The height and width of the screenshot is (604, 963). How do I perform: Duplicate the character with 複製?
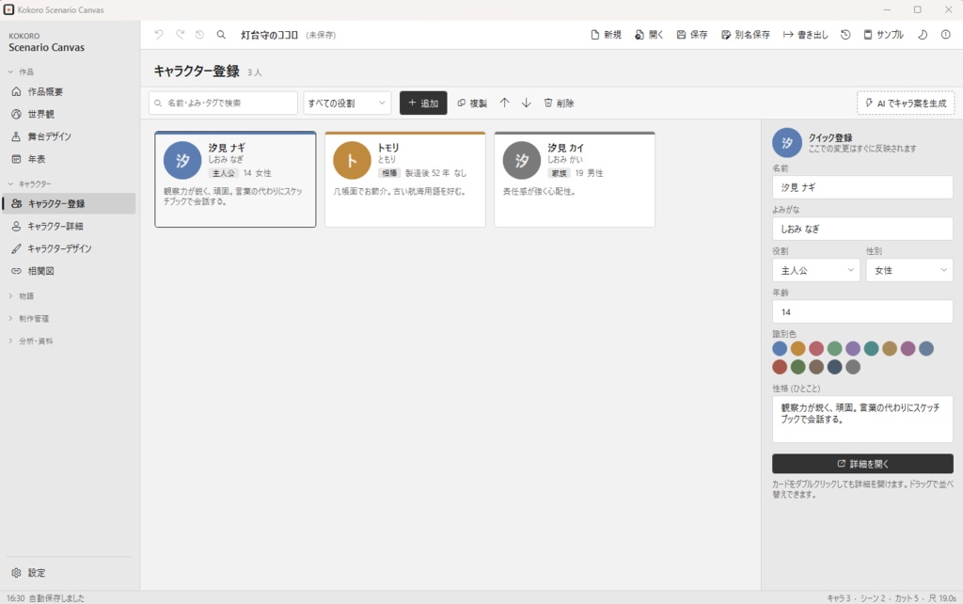(x=472, y=103)
